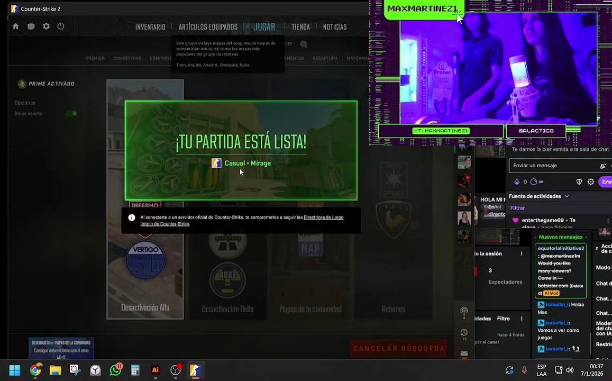The width and height of the screenshot is (612, 381).
Task: Select the Premier game mode tab
Action: [x=95, y=58]
